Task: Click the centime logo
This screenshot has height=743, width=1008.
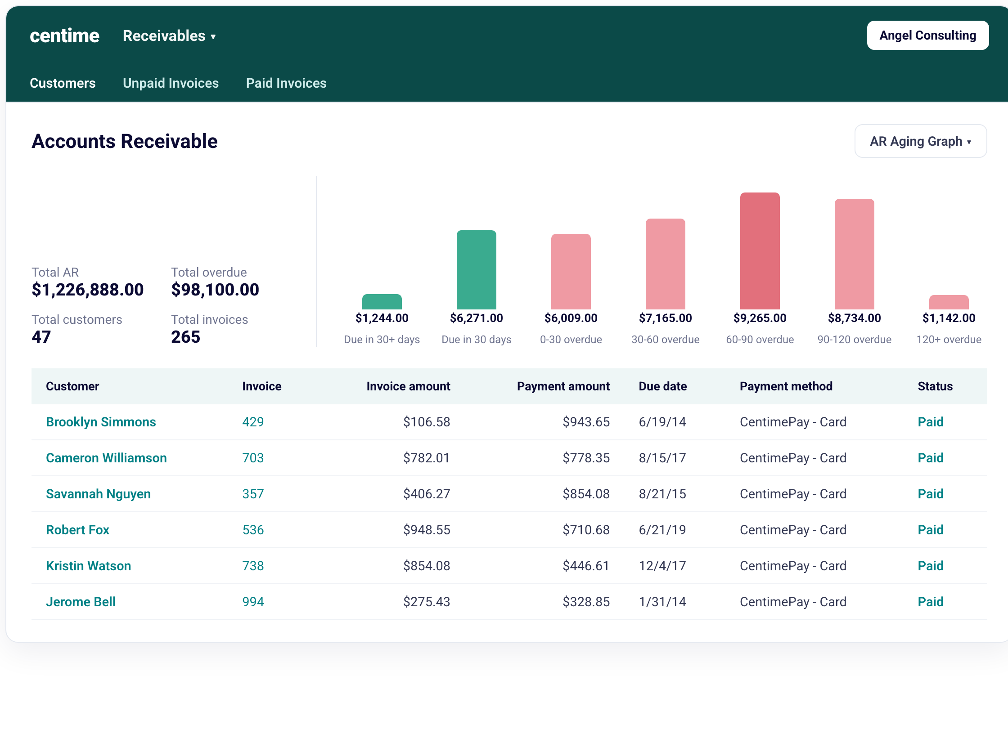Action: coord(64,36)
